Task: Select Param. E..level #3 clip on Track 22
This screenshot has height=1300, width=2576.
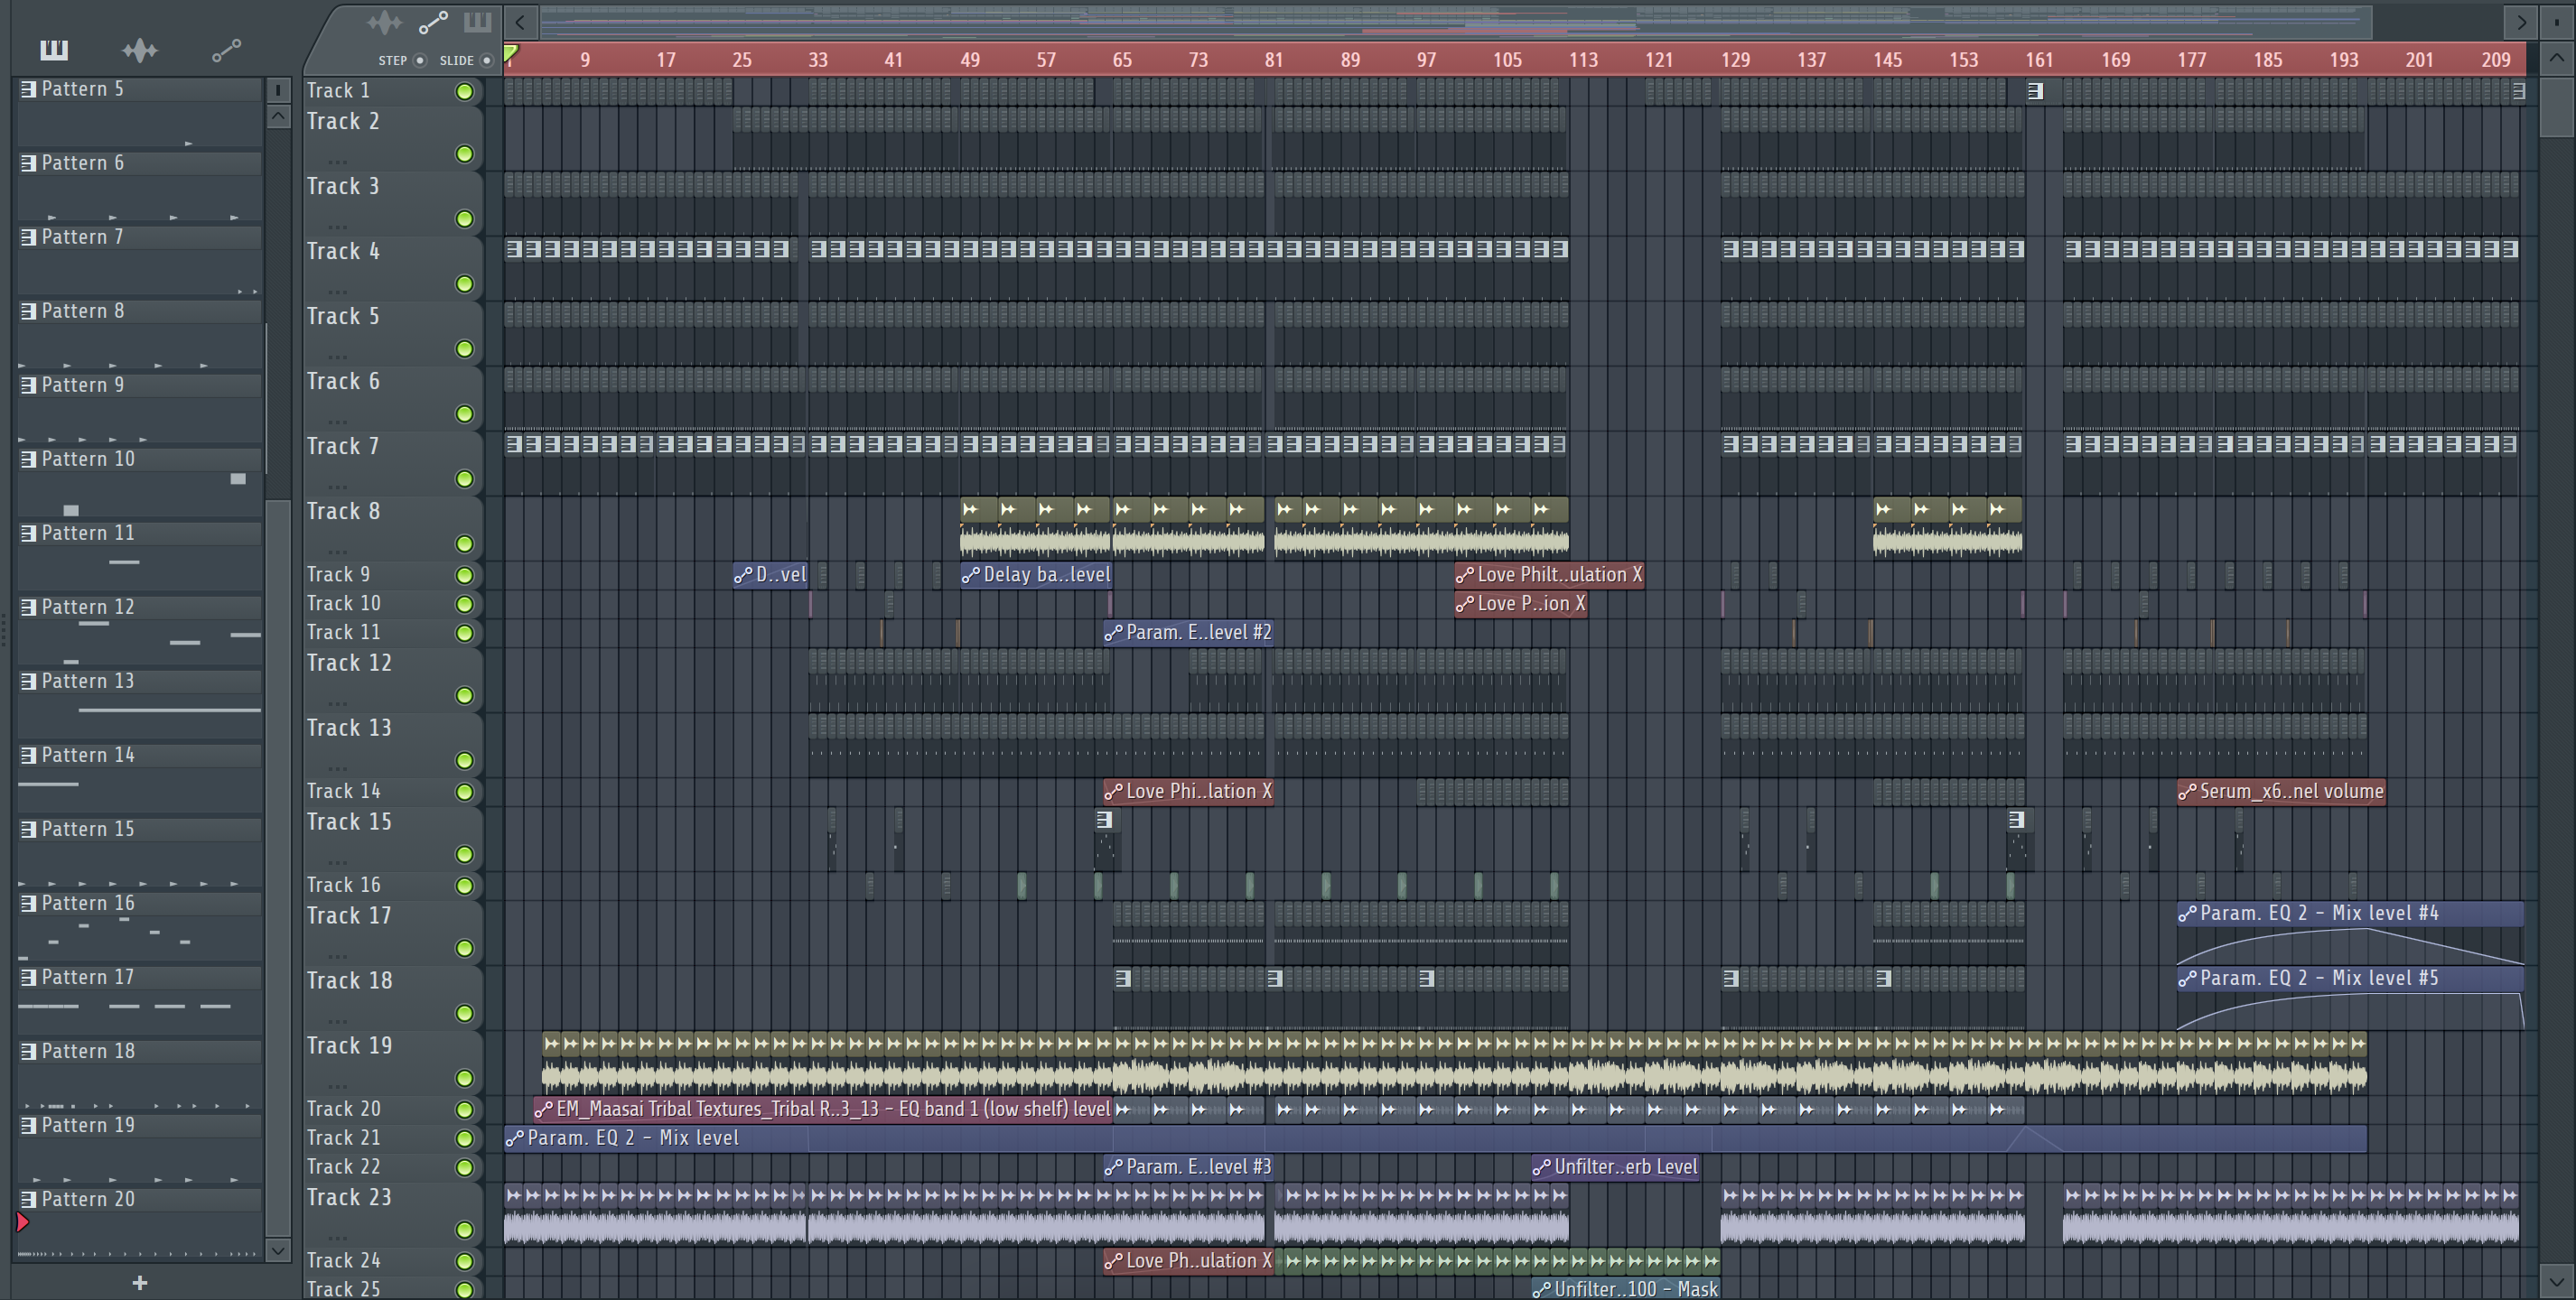Action: (1188, 1167)
